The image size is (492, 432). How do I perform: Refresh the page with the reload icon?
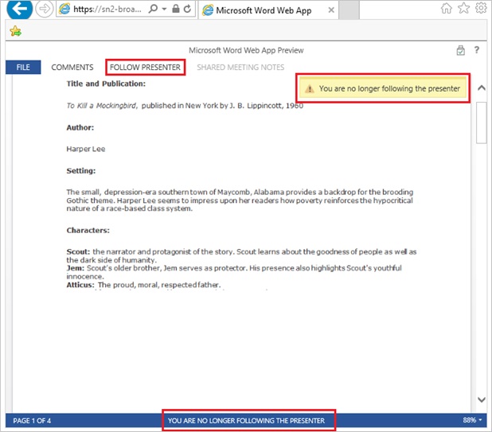[186, 10]
